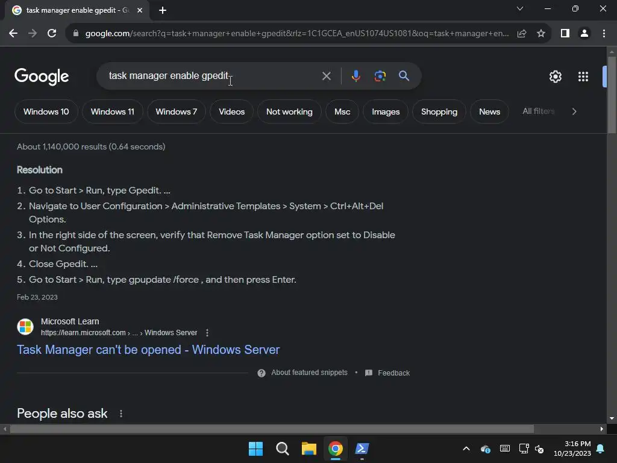Click horizontal scrollbar right arrow
617x463 pixels.
click(602, 429)
